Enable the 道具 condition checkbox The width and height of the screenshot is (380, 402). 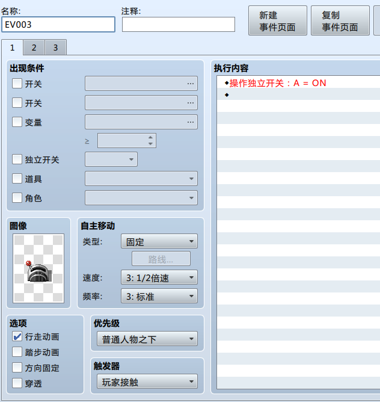[x=17, y=179]
